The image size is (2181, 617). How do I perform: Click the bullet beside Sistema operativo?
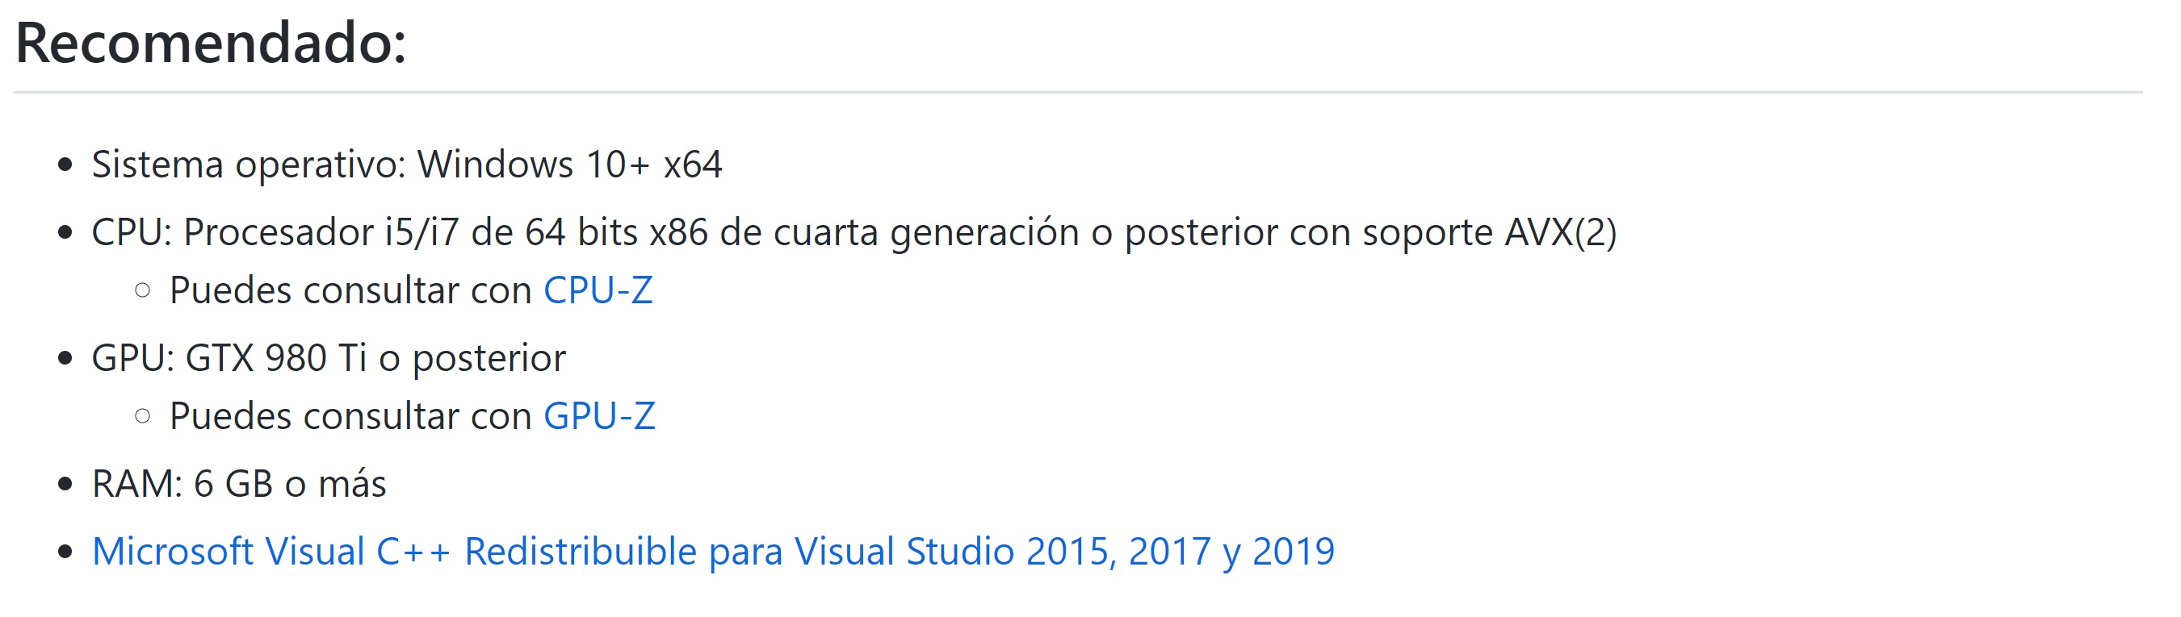tap(65, 165)
